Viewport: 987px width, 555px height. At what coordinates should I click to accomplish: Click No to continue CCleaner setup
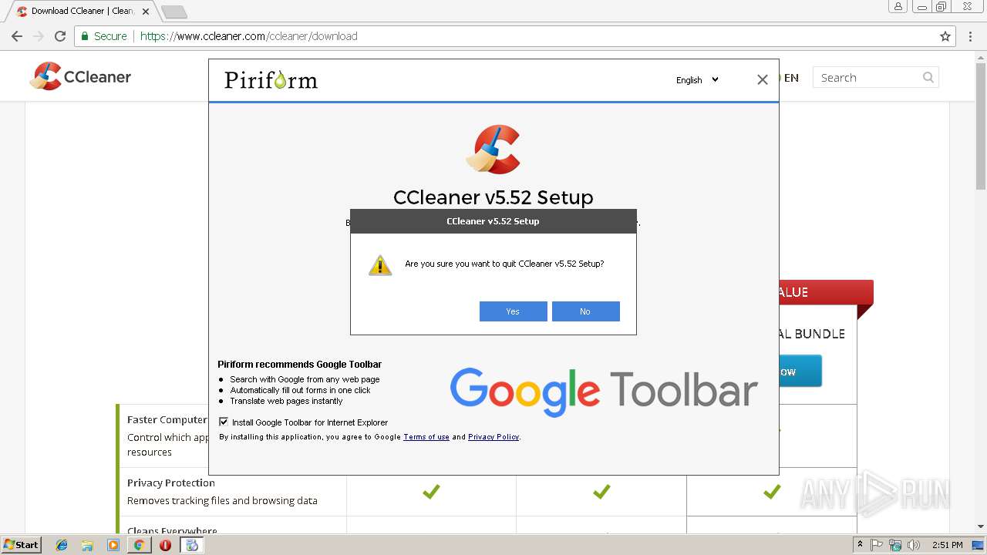click(x=585, y=311)
